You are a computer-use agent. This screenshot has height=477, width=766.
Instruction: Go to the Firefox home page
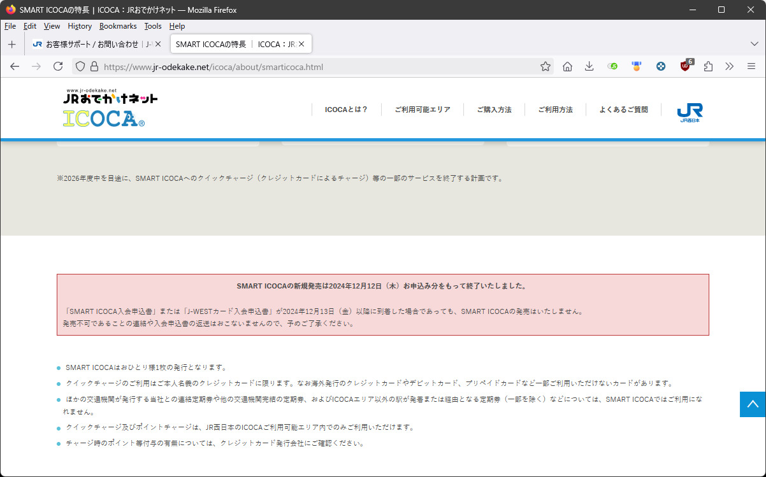(x=567, y=66)
